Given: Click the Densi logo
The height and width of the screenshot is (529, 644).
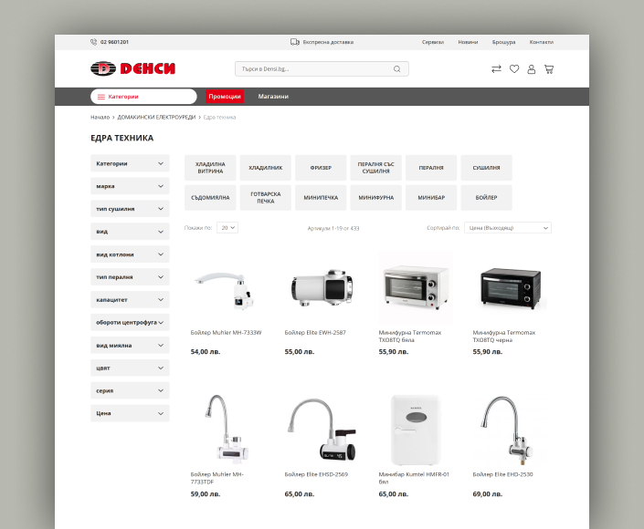Looking at the screenshot, I should point(132,68).
